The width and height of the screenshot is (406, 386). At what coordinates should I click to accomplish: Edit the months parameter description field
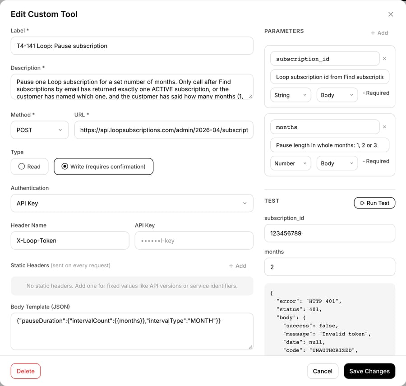point(330,145)
